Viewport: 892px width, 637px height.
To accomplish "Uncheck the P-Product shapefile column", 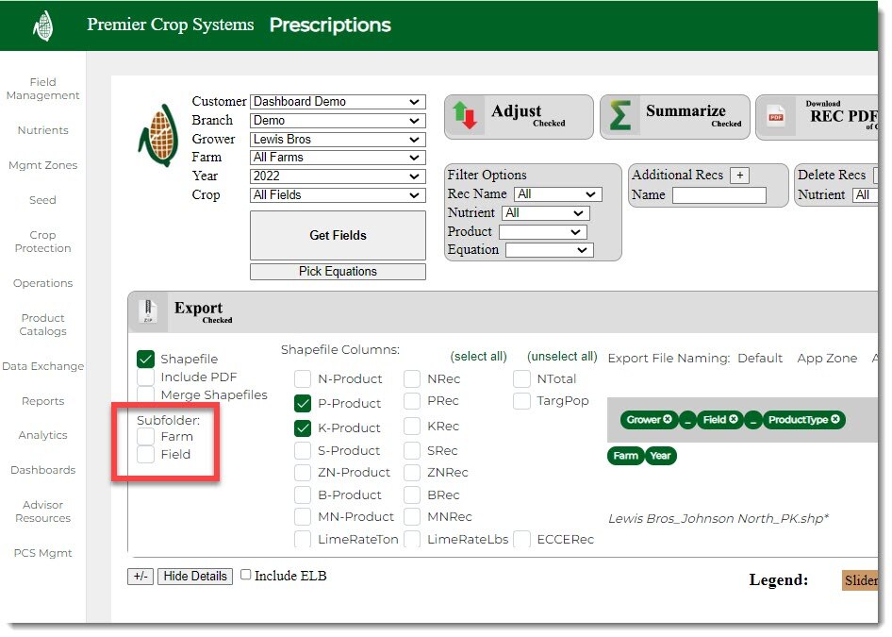I will coord(303,403).
